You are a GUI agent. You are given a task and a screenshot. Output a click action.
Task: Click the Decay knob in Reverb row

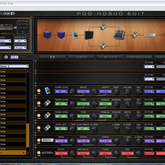coord(72,153)
